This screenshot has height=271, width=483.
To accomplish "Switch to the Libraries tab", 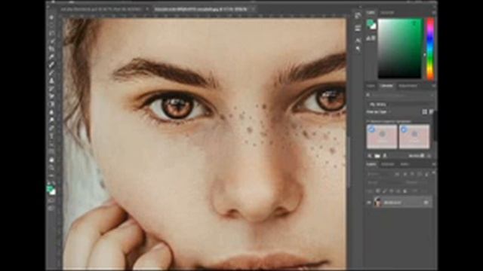I will [386, 86].
